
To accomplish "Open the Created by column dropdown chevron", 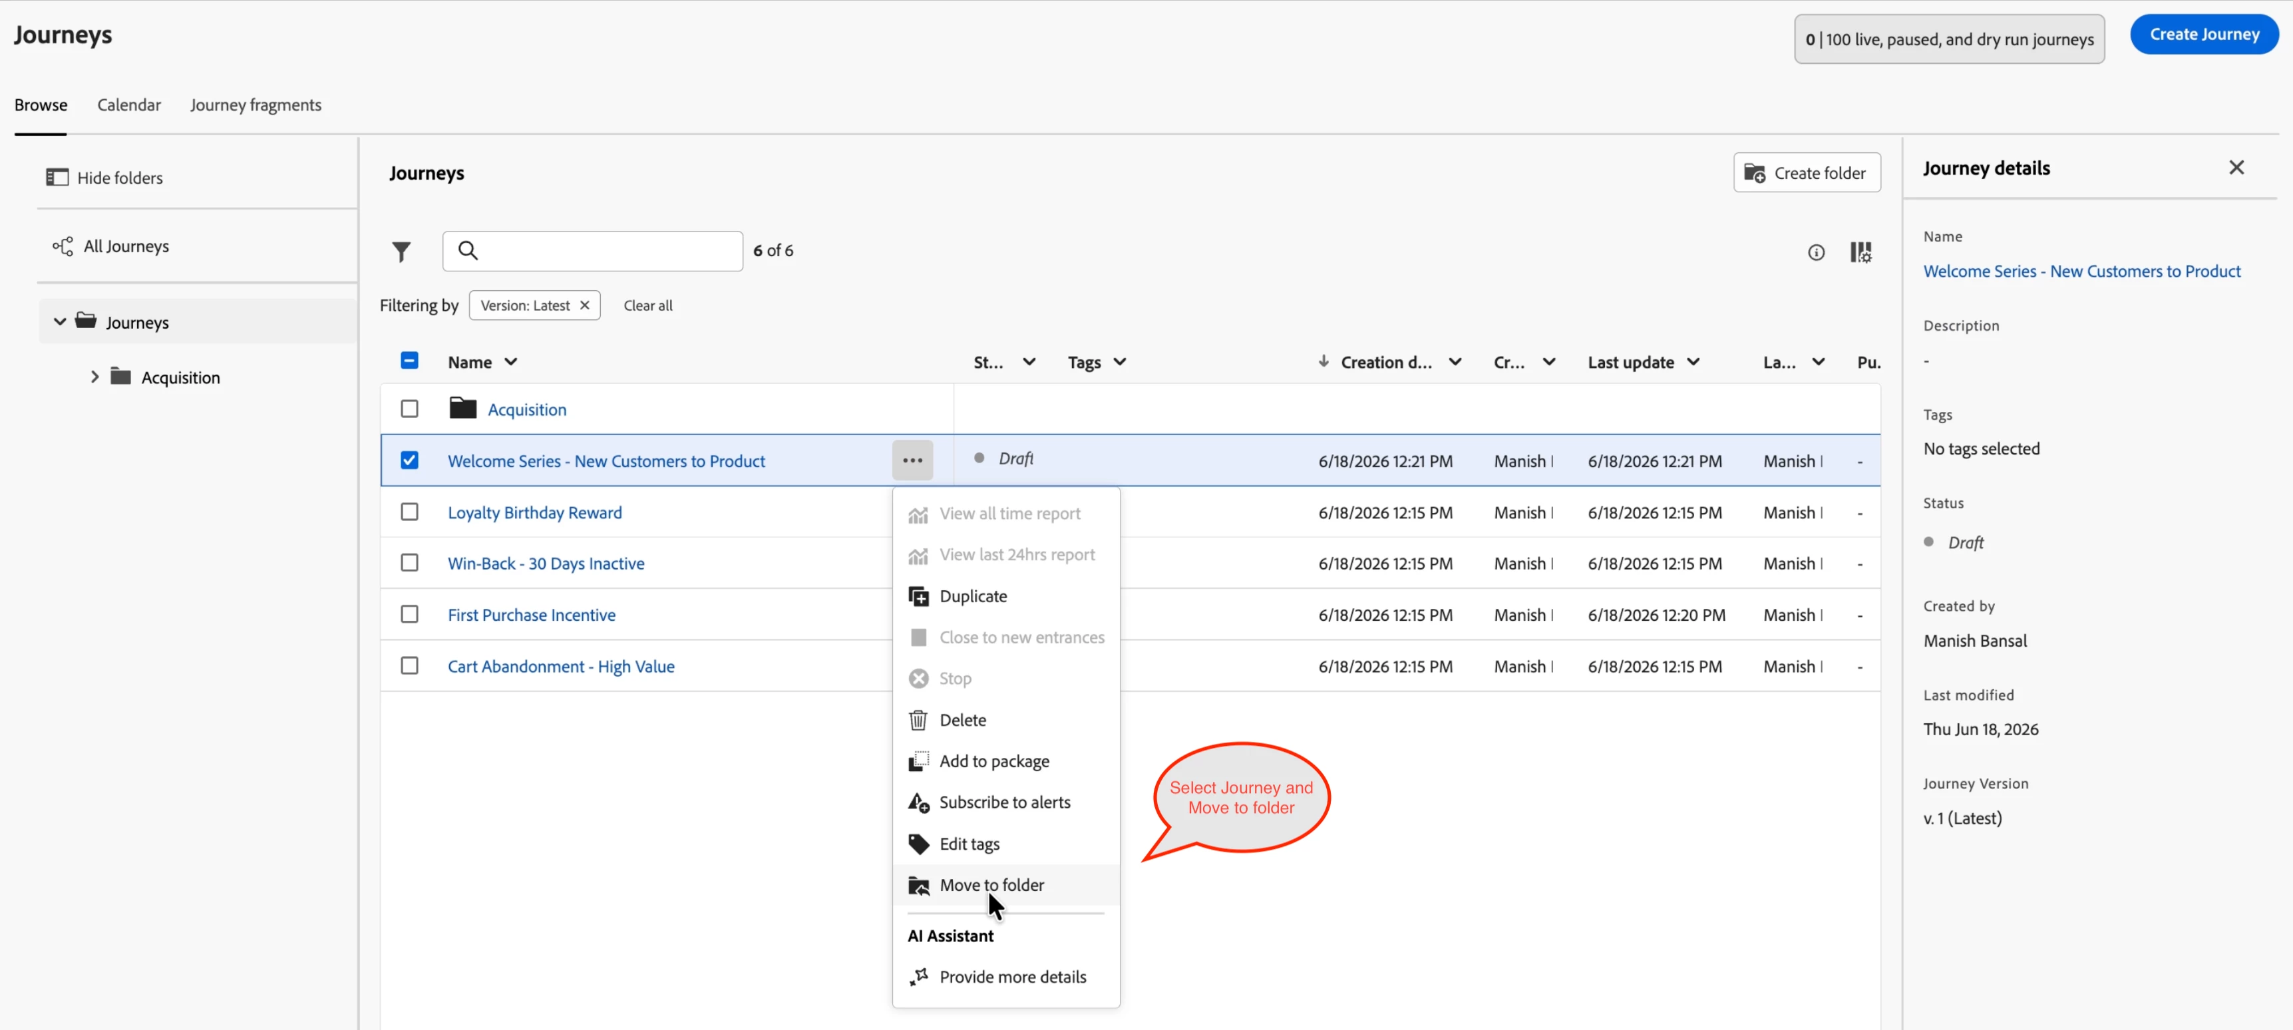I will 1549,361.
